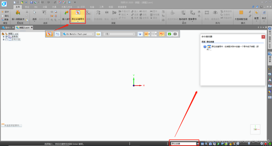Click help icon beside search result
This screenshot has width=272, height=146.
pyautogui.click(x=205, y=47)
